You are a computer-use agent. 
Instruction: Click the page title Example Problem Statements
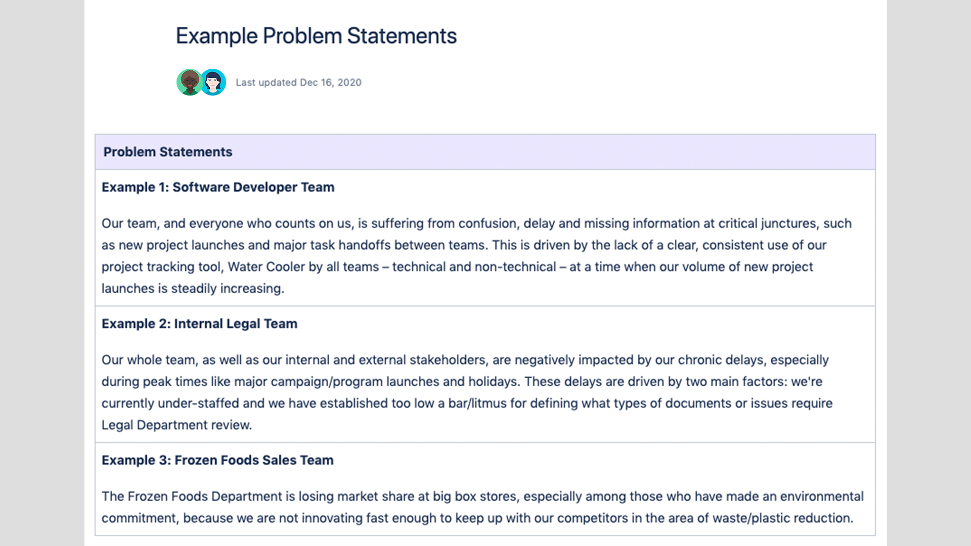[316, 36]
